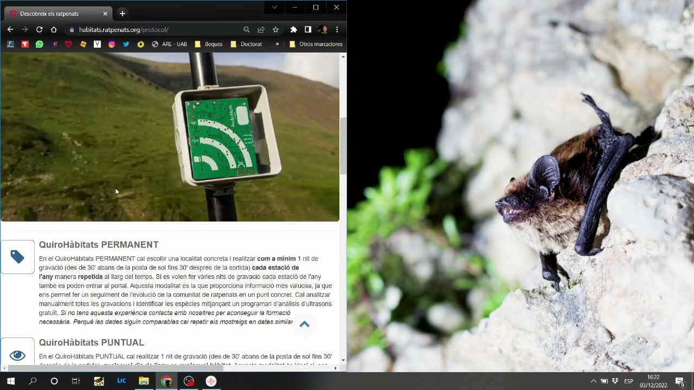This screenshot has height=390, width=694.
Task: Close the Descobreix els ratpenats tab
Action: point(105,14)
